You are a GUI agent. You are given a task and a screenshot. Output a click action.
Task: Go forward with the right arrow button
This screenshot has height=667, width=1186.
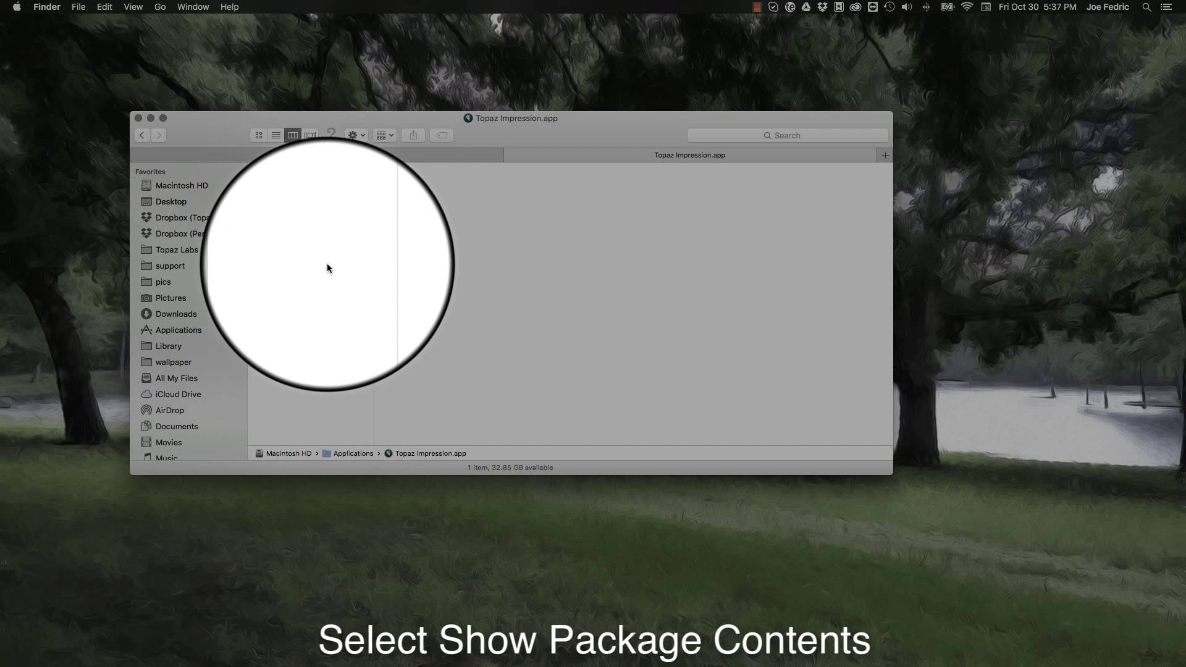tap(159, 135)
